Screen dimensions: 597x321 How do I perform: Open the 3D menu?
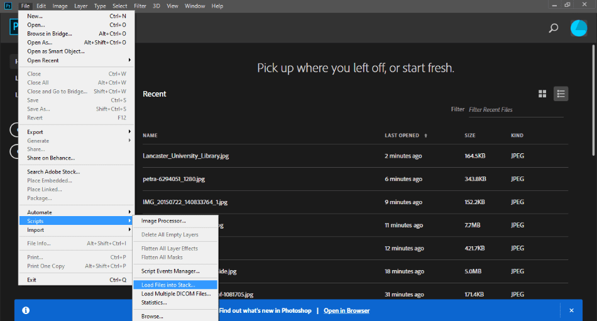(156, 6)
